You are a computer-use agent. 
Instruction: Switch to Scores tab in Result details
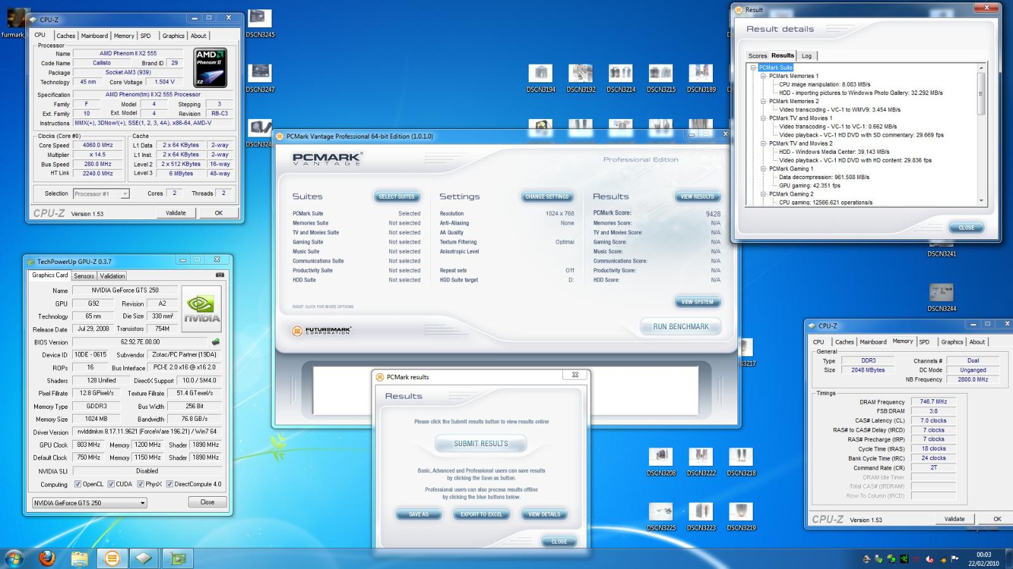(757, 56)
